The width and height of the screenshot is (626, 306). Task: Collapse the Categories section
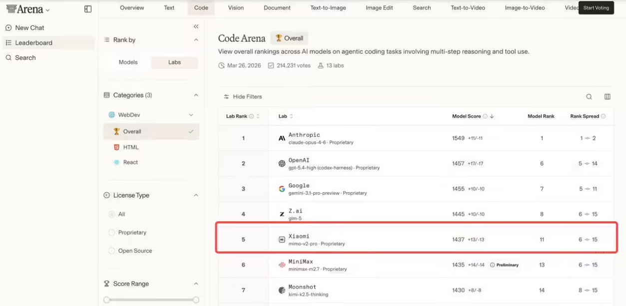(x=196, y=95)
